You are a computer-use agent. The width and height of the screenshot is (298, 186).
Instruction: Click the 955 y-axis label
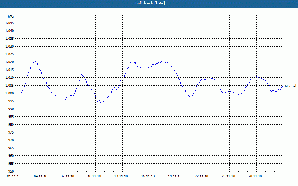click(11, 163)
